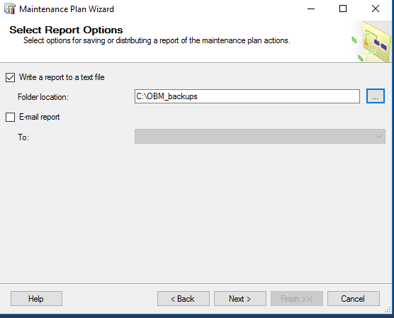
Task: Expand the To recipient dropdown
Action: pos(260,137)
